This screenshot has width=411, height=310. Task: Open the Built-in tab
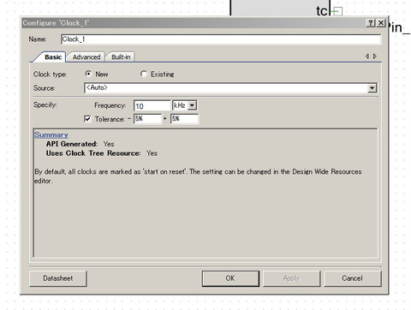click(121, 57)
